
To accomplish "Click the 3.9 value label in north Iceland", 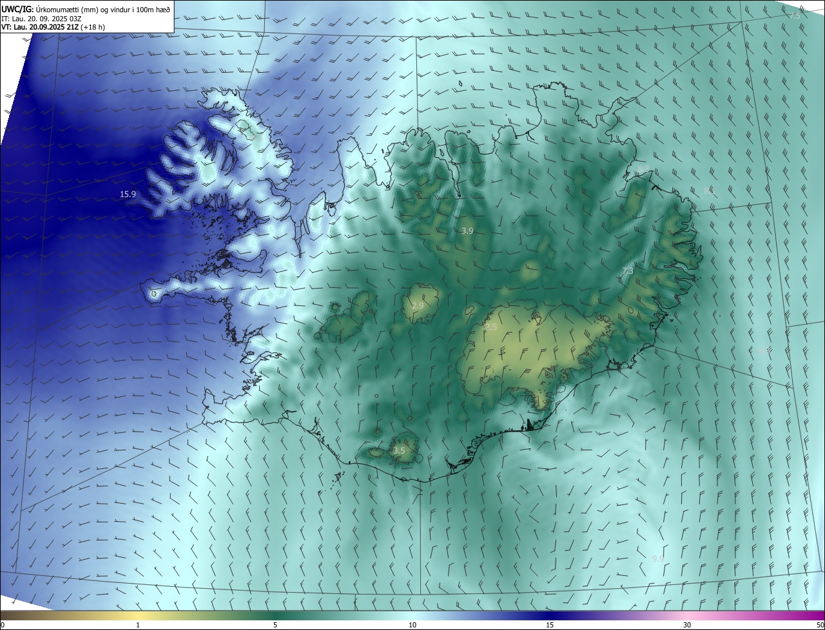I will click(467, 231).
